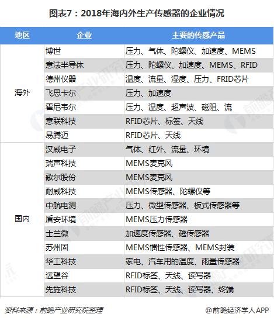Select the MEMS压力传感器 product cell
274x321 pixels.
click(x=199, y=219)
